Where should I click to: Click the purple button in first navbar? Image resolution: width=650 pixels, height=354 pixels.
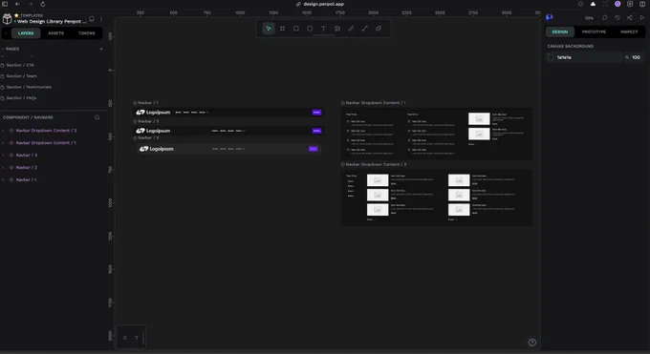(316, 113)
